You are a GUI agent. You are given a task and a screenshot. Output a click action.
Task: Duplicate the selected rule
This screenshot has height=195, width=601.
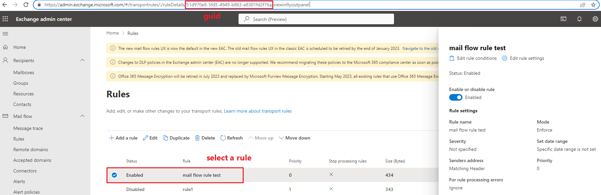click(176, 138)
